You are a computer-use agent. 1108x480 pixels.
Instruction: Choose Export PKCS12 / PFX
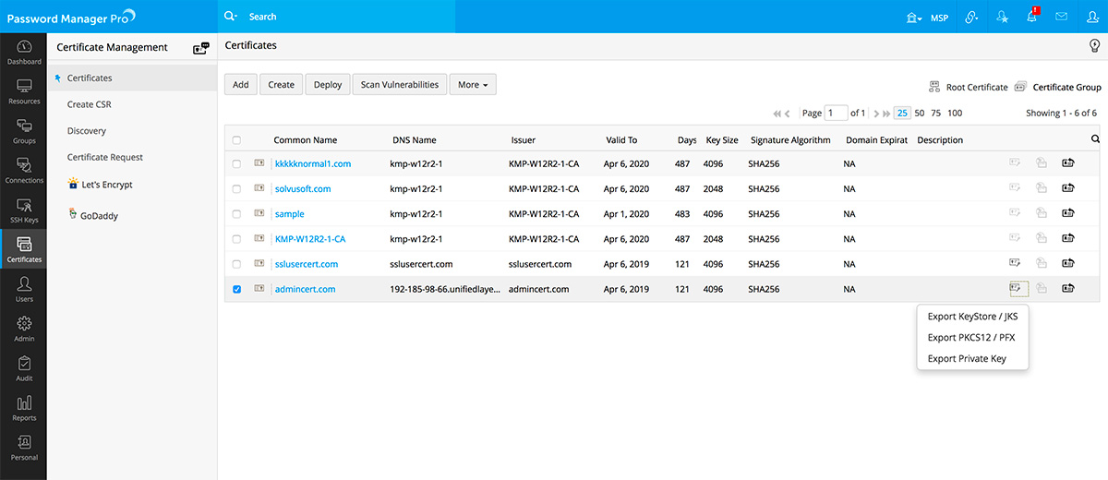coord(971,338)
